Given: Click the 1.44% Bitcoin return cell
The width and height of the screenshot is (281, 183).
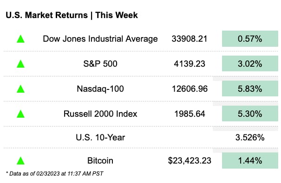Looking at the screenshot, I should pyautogui.click(x=250, y=160).
